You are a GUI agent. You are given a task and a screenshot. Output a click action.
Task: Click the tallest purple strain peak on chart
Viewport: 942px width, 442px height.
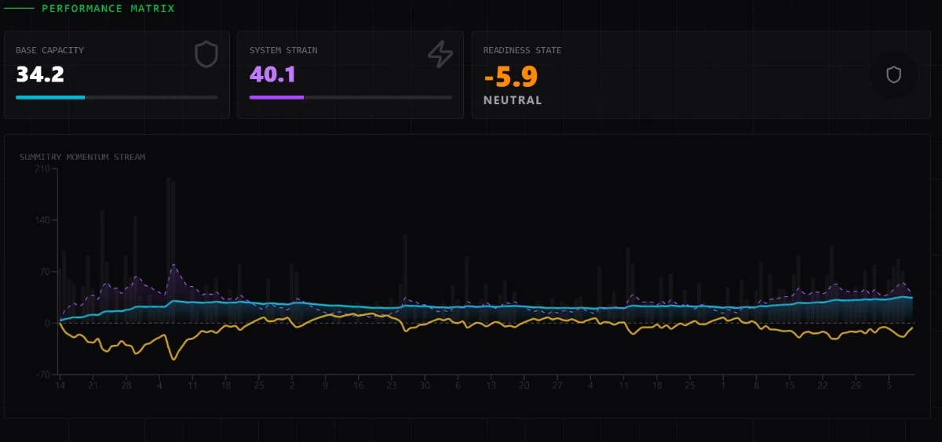pos(173,265)
